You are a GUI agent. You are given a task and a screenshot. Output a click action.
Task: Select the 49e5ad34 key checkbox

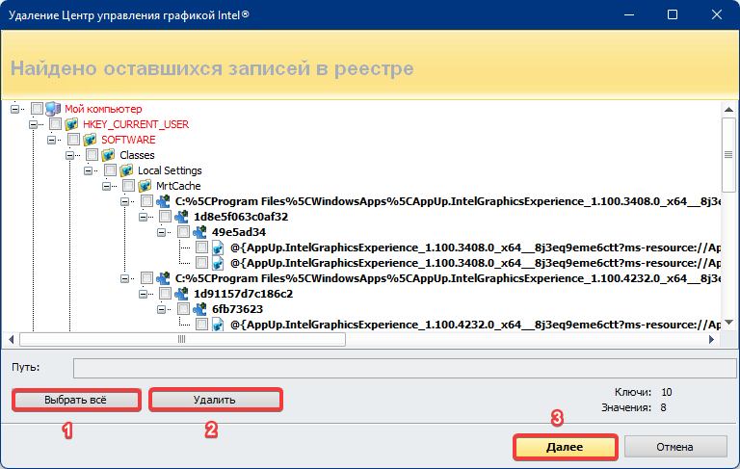(184, 232)
